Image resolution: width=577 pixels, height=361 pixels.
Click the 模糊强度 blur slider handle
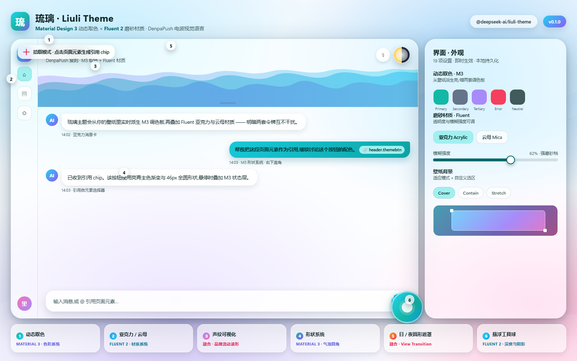[x=510, y=160]
